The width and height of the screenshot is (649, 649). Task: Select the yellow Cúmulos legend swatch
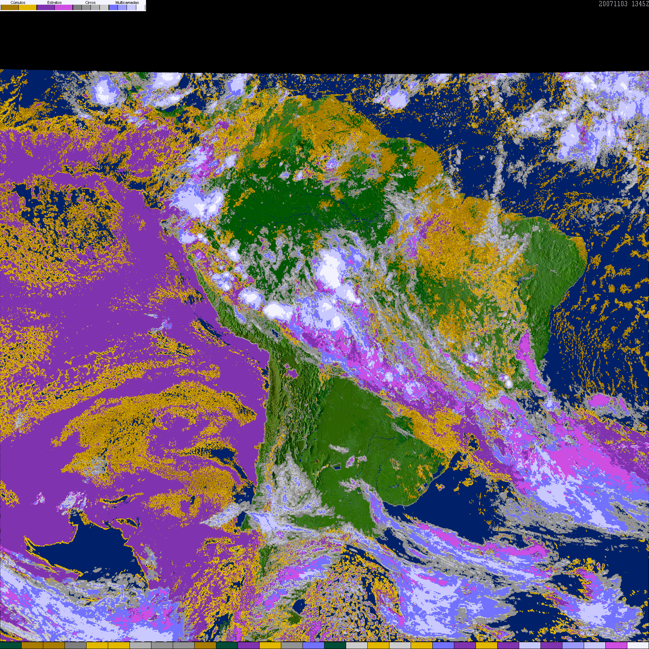click(x=28, y=8)
